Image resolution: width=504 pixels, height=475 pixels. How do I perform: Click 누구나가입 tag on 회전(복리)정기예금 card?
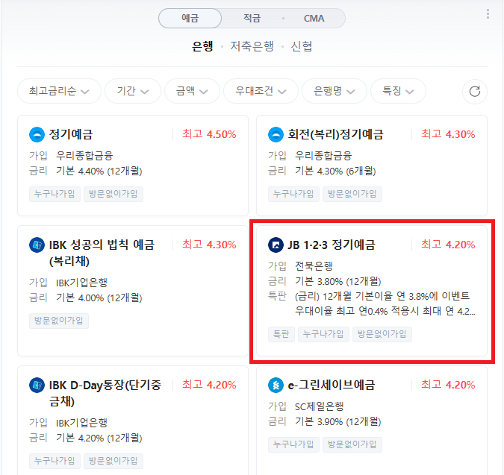coord(293,194)
